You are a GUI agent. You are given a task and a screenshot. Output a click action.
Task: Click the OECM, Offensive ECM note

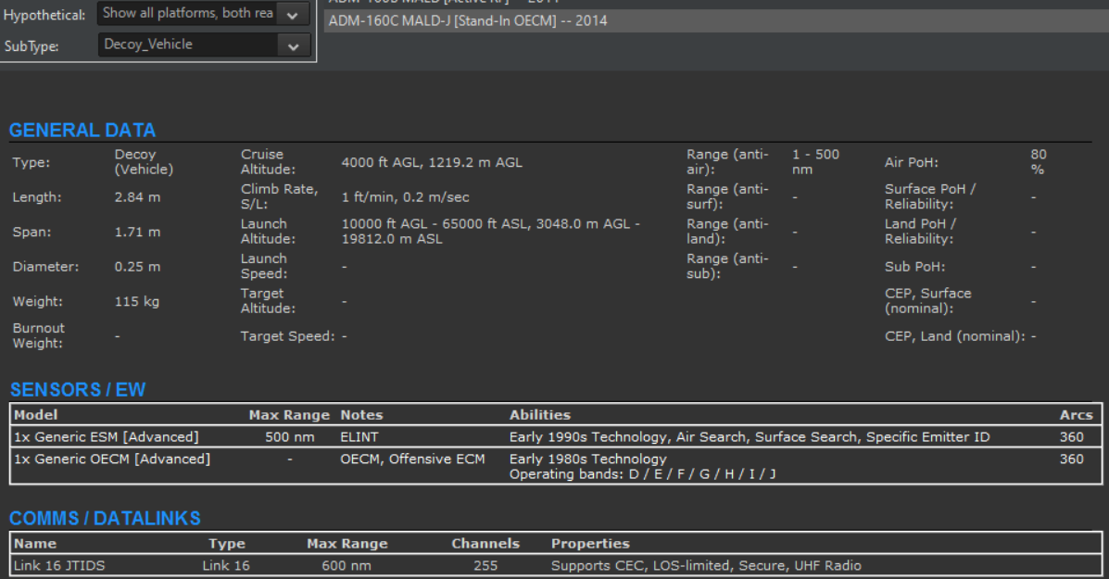click(x=412, y=459)
